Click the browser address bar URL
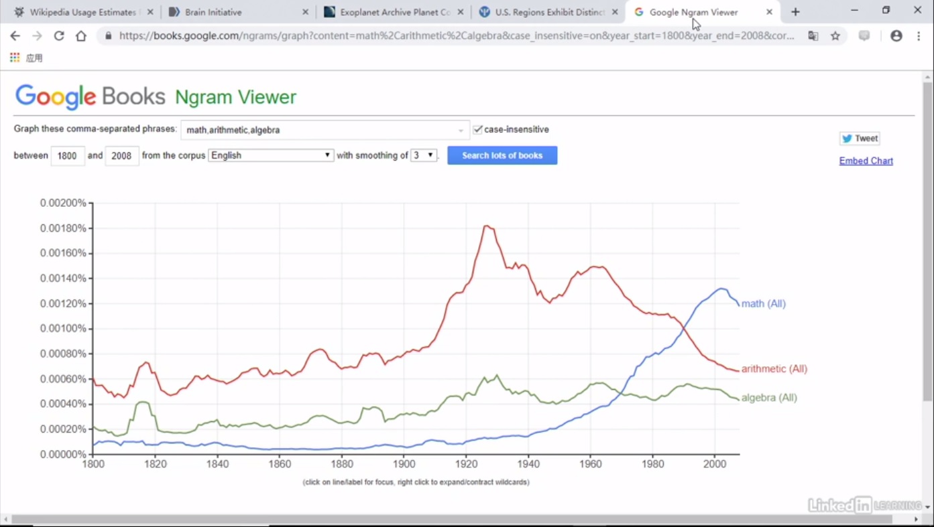This screenshot has height=527, width=934. [x=456, y=36]
